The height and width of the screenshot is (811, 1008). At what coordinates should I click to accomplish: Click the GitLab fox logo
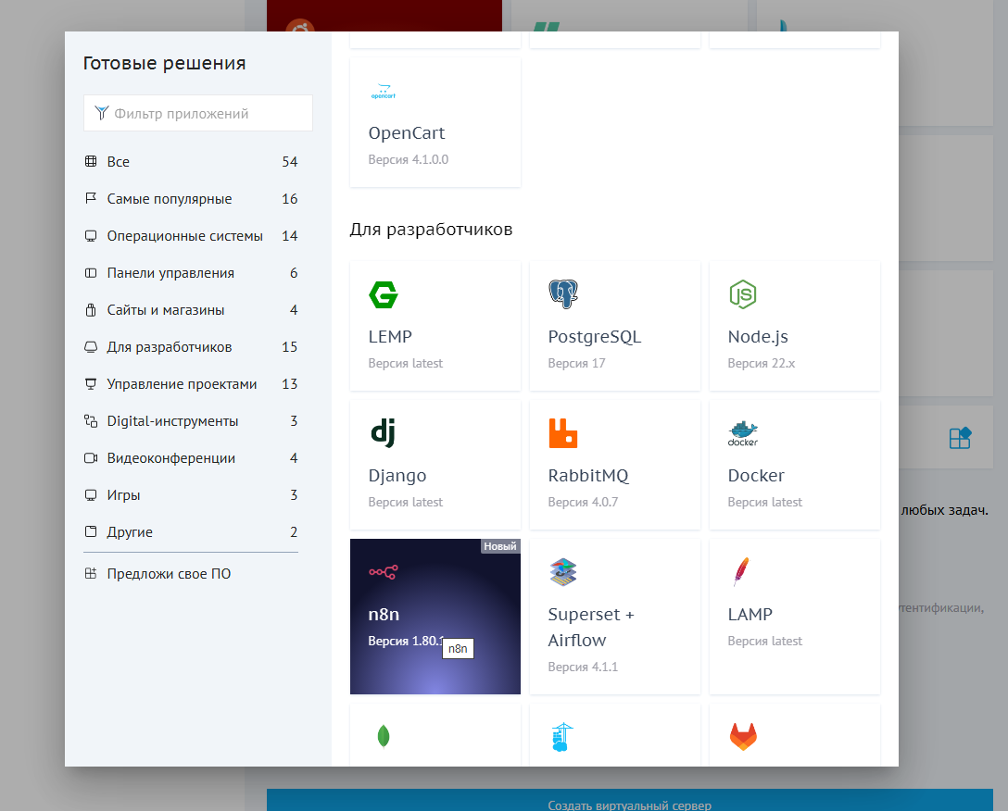pos(743,736)
